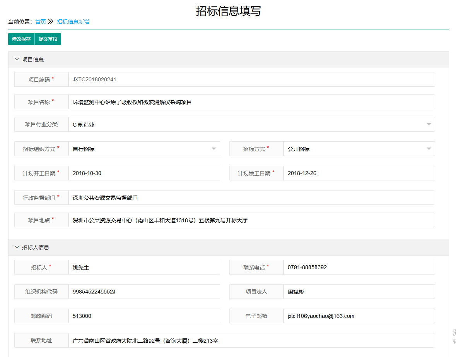Focus the 联系地址 input field
The image size is (456, 357).
[251, 340]
